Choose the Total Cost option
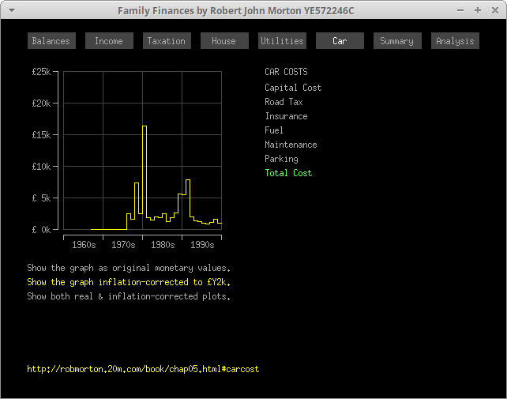507x399 pixels. click(288, 173)
